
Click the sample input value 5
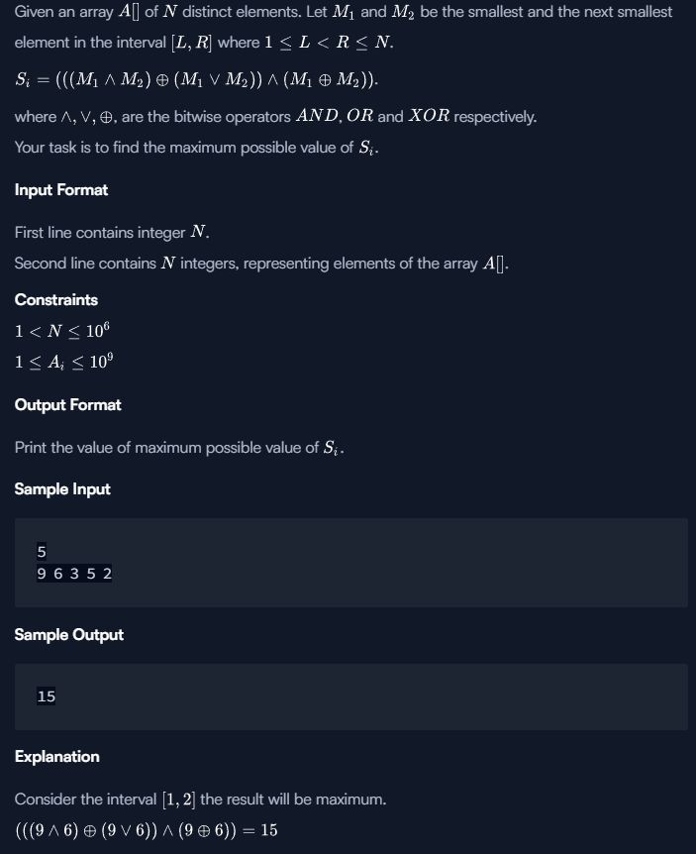coord(42,552)
